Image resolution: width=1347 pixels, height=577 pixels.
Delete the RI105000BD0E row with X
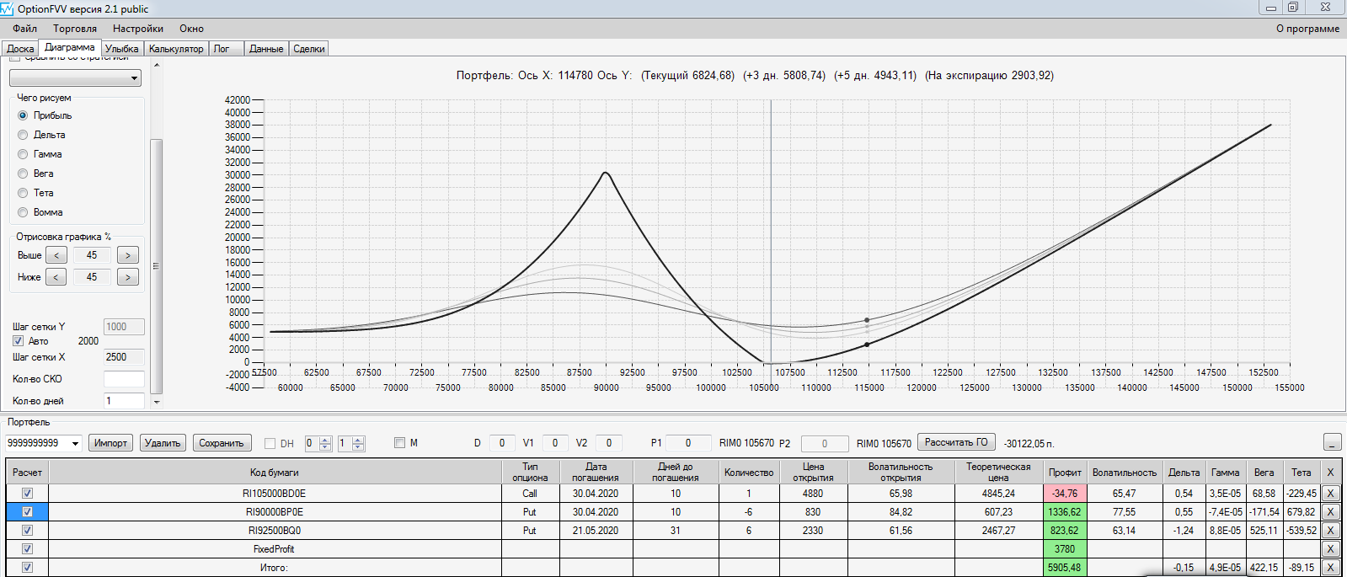[1330, 494]
